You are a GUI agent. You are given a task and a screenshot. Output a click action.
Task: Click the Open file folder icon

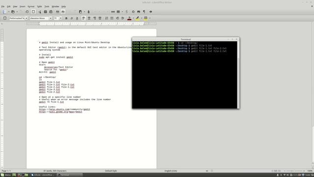click(13, 12)
